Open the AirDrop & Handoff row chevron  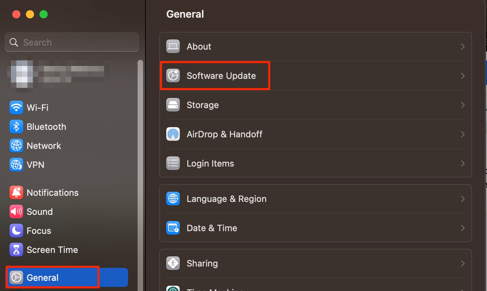click(x=463, y=134)
